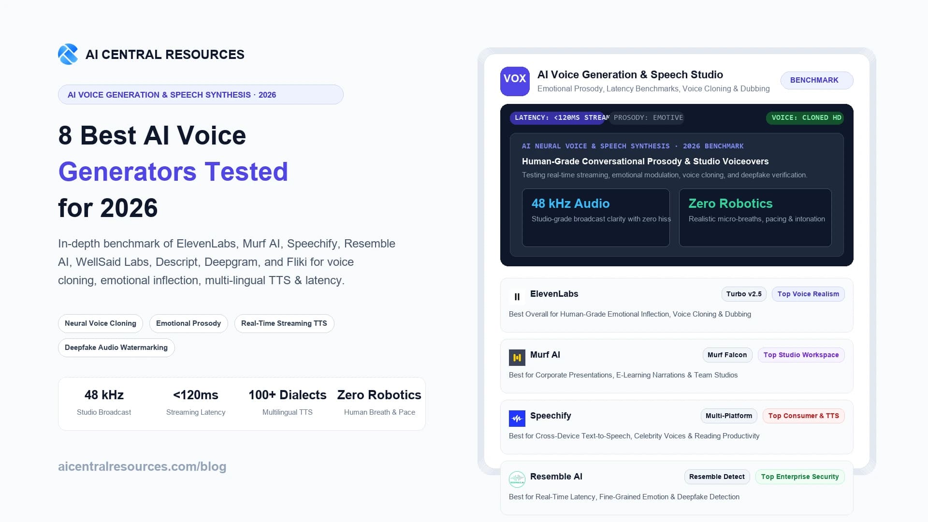Click the Top Consumer & TTS badge
928x522 pixels.
click(x=803, y=416)
